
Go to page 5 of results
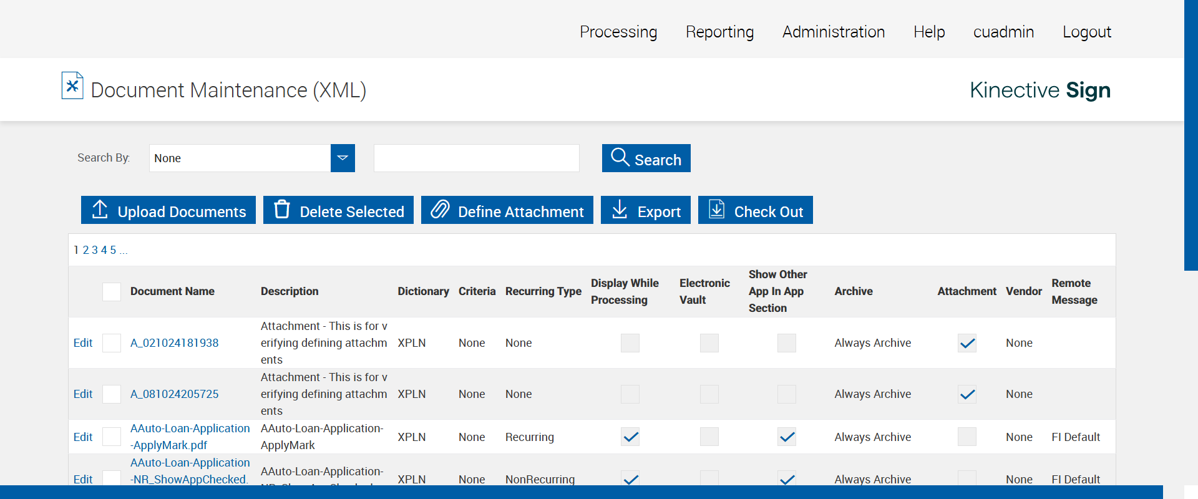pos(113,250)
